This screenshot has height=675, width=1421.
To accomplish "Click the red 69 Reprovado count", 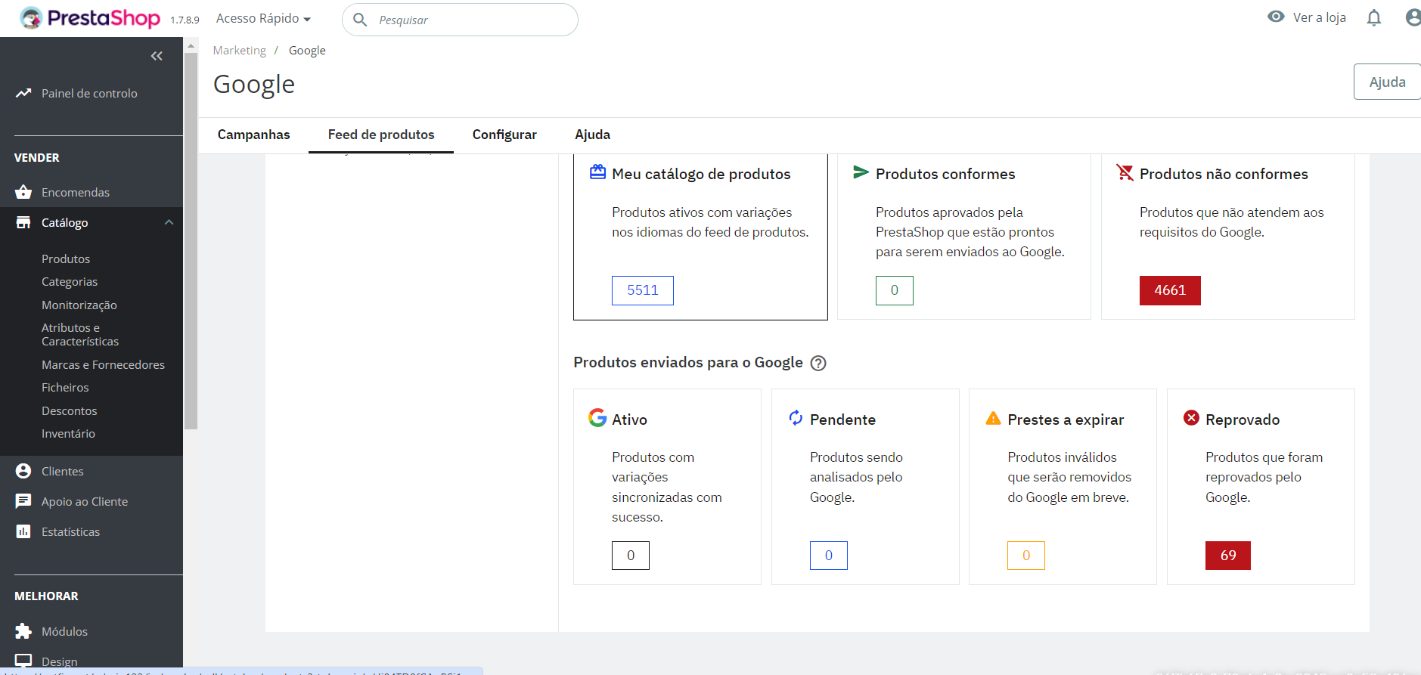I will pyautogui.click(x=1228, y=556).
